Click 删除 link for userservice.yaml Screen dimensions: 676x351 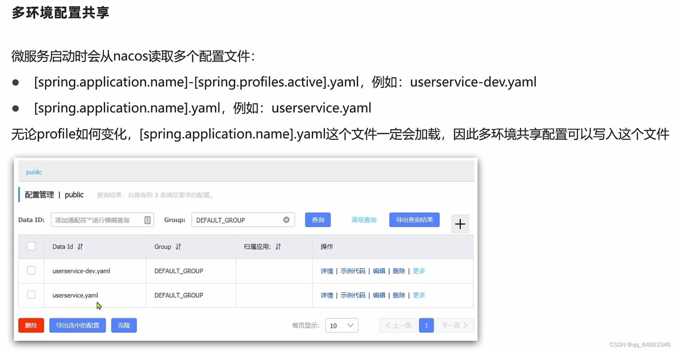[x=399, y=295]
